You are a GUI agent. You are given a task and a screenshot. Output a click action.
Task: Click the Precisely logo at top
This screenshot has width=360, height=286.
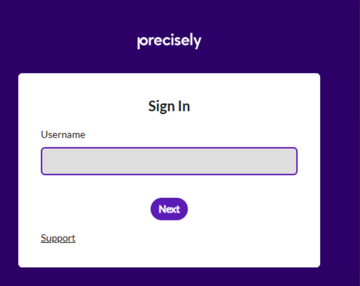click(169, 41)
